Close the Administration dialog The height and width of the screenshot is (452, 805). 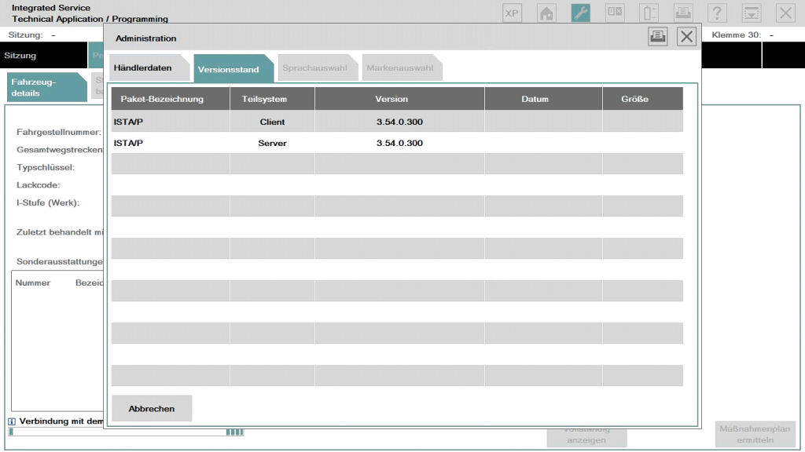click(686, 36)
